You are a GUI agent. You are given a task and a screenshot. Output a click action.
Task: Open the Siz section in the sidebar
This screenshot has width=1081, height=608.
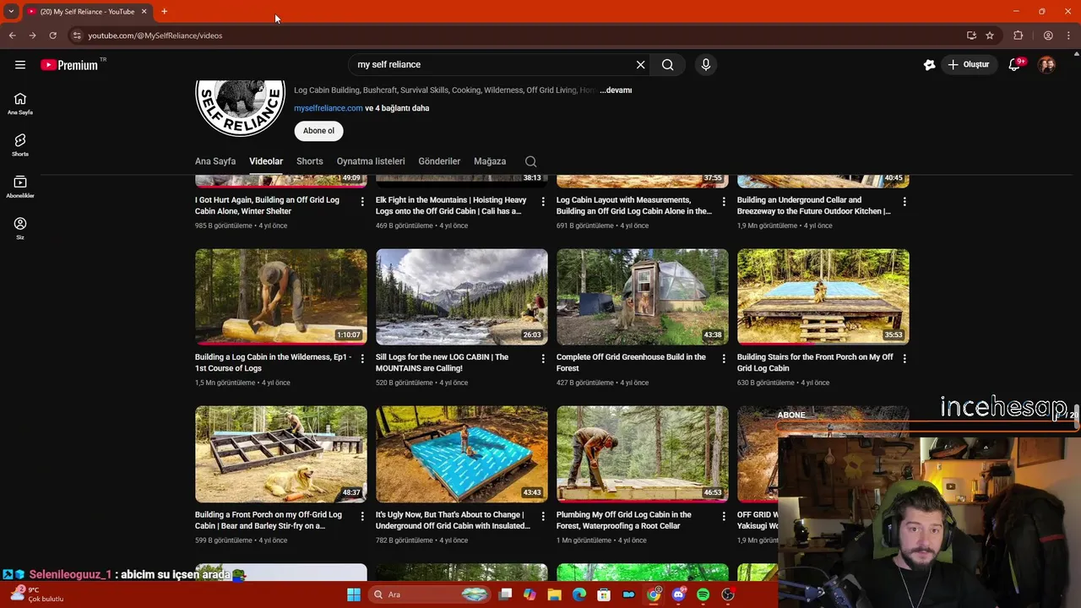(20, 228)
